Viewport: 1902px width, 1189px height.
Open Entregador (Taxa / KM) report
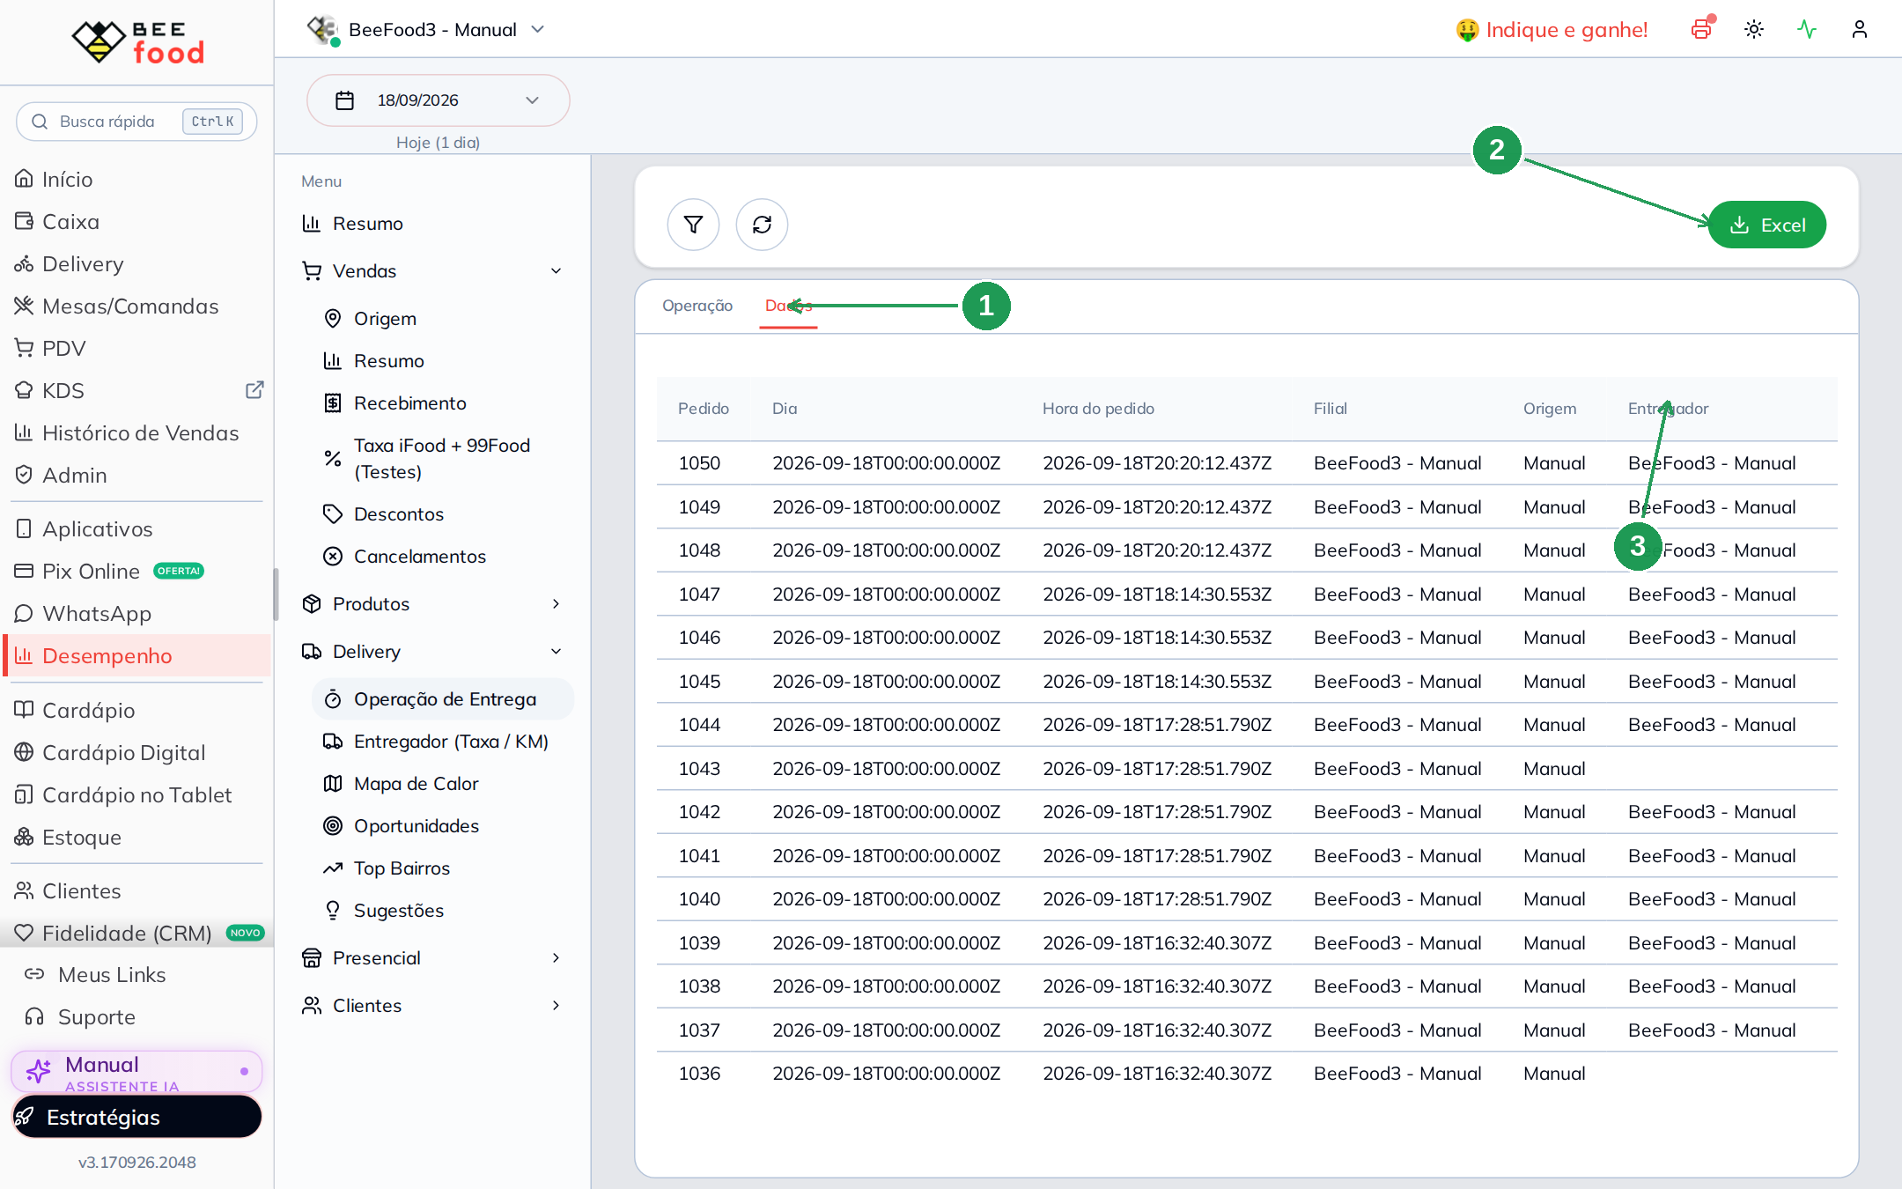[443, 741]
